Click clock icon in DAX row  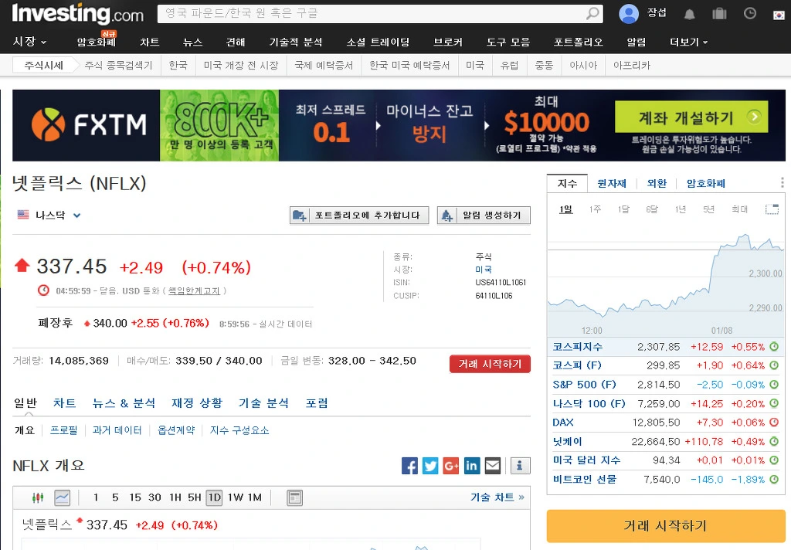774,423
